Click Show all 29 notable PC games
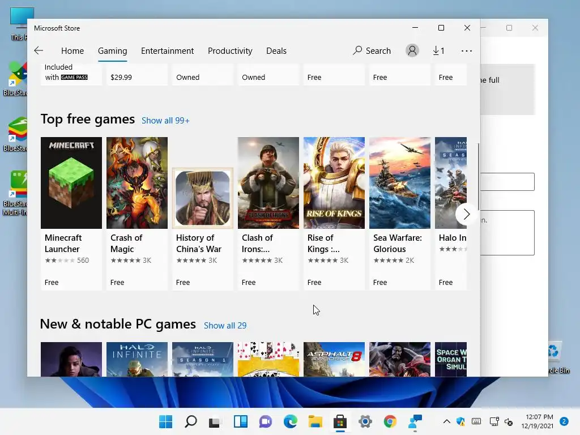Screen dimensions: 580x435 [225, 326]
